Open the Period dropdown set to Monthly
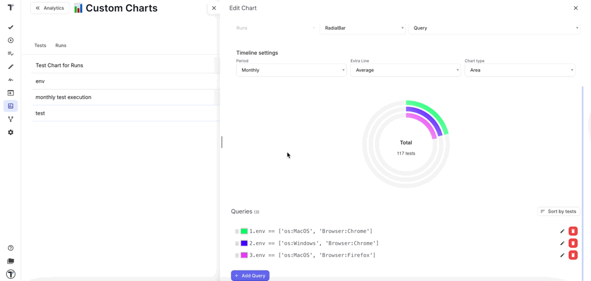This screenshot has width=591, height=281. [291, 70]
